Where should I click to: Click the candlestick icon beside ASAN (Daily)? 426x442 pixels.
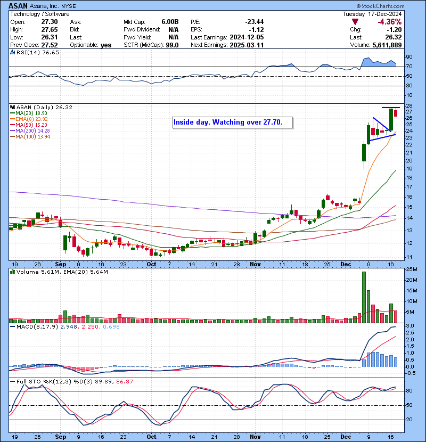click(x=12, y=108)
